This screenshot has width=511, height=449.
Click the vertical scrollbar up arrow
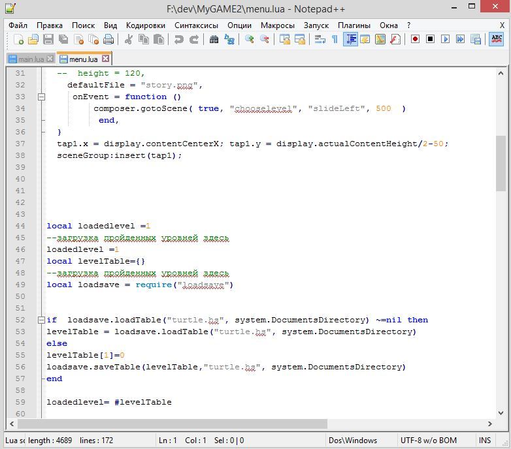[501, 73]
